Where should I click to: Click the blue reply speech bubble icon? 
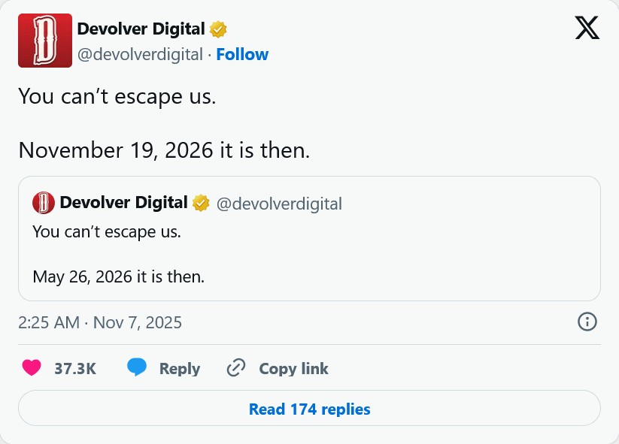[x=136, y=367]
